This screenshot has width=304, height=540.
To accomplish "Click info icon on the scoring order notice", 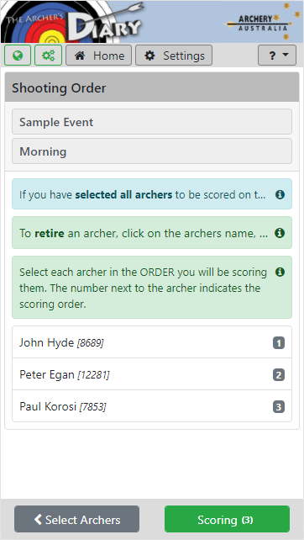I will click(280, 272).
